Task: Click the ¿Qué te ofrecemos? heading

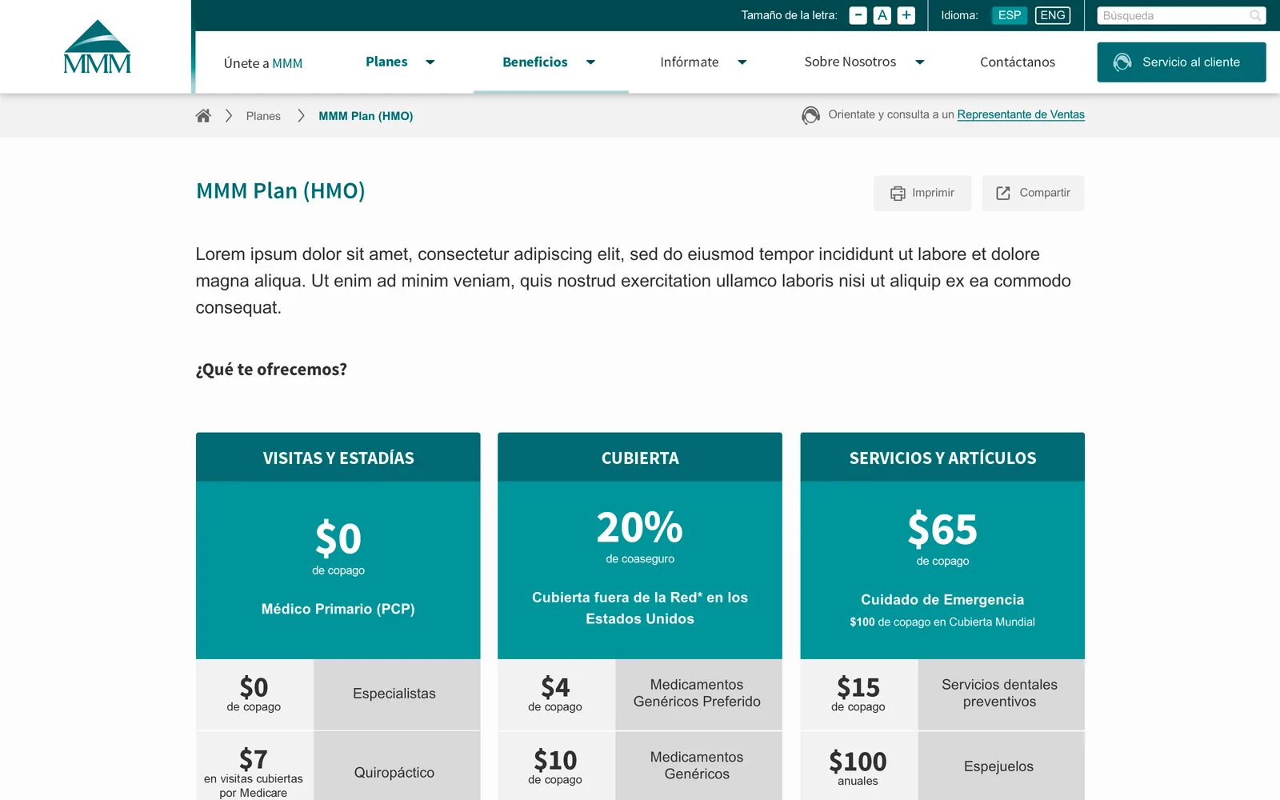Action: pyautogui.click(x=271, y=370)
